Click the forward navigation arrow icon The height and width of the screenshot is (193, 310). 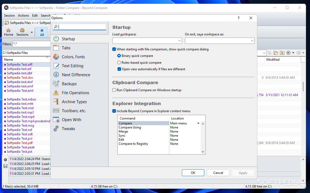click(299, 53)
